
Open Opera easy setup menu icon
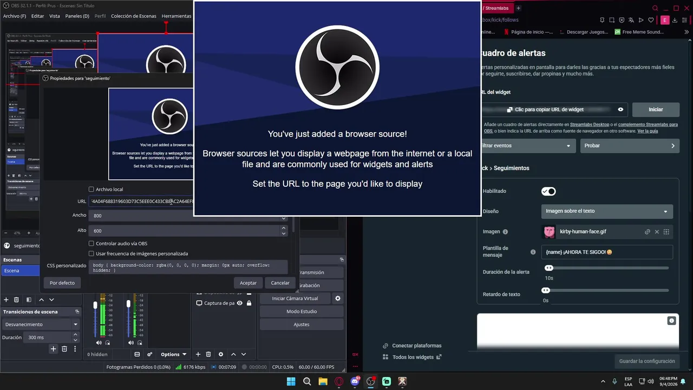pyautogui.click(x=685, y=20)
